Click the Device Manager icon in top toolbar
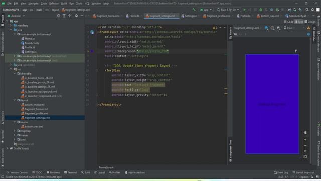 point(295,10)
